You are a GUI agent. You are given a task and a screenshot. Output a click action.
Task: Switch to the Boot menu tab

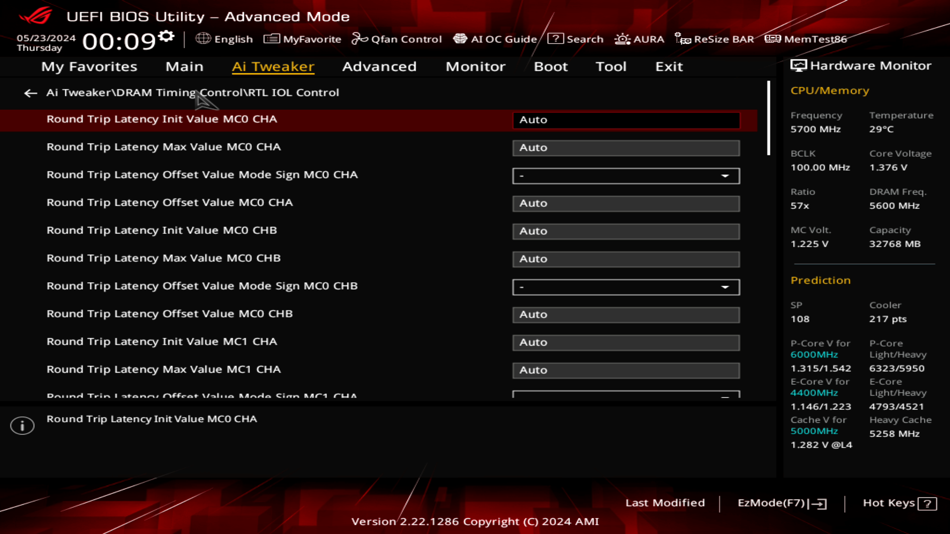tap(551, 67)
